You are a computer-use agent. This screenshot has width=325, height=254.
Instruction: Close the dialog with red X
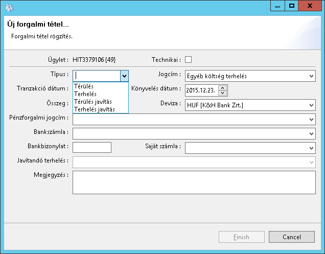(x=311, y=6)
